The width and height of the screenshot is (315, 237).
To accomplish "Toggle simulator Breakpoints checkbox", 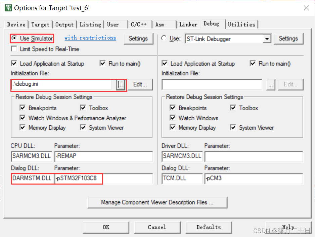I will tap(22, 108).
